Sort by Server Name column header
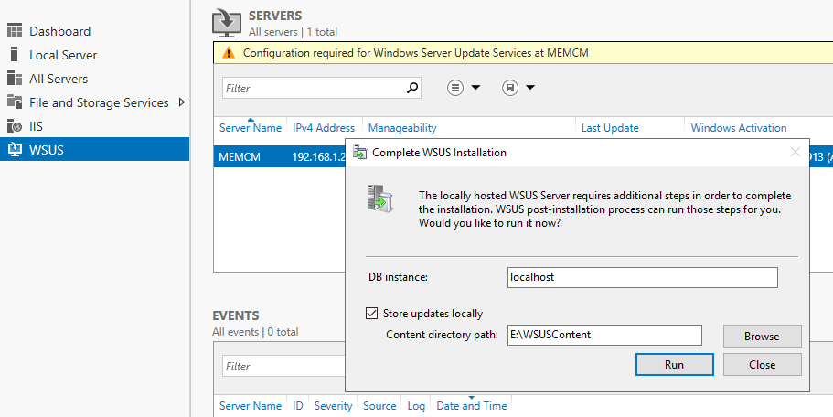This screenshot has height=417, width=833. [250, 128]
